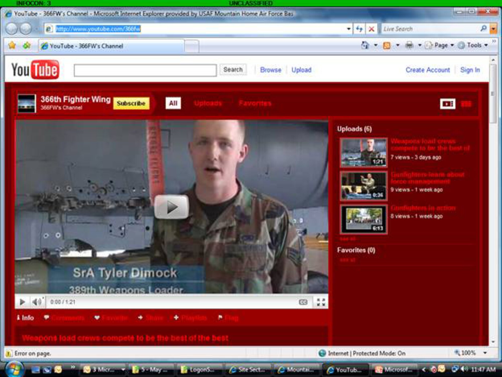
Task: Click the printer icon in the toolbar
Action: [409, 45]
